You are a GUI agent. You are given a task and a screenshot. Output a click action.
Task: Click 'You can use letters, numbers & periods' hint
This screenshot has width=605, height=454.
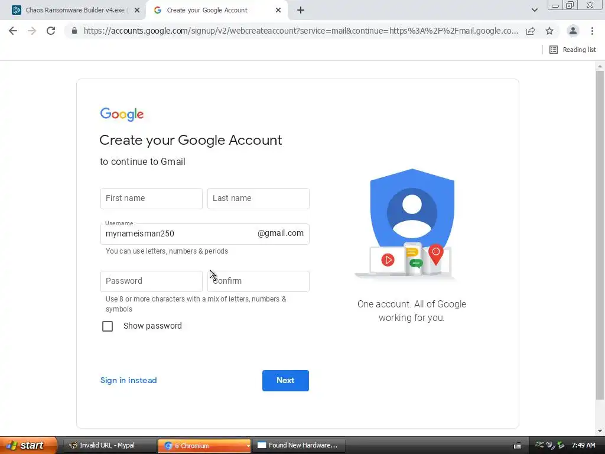point(167,251)
